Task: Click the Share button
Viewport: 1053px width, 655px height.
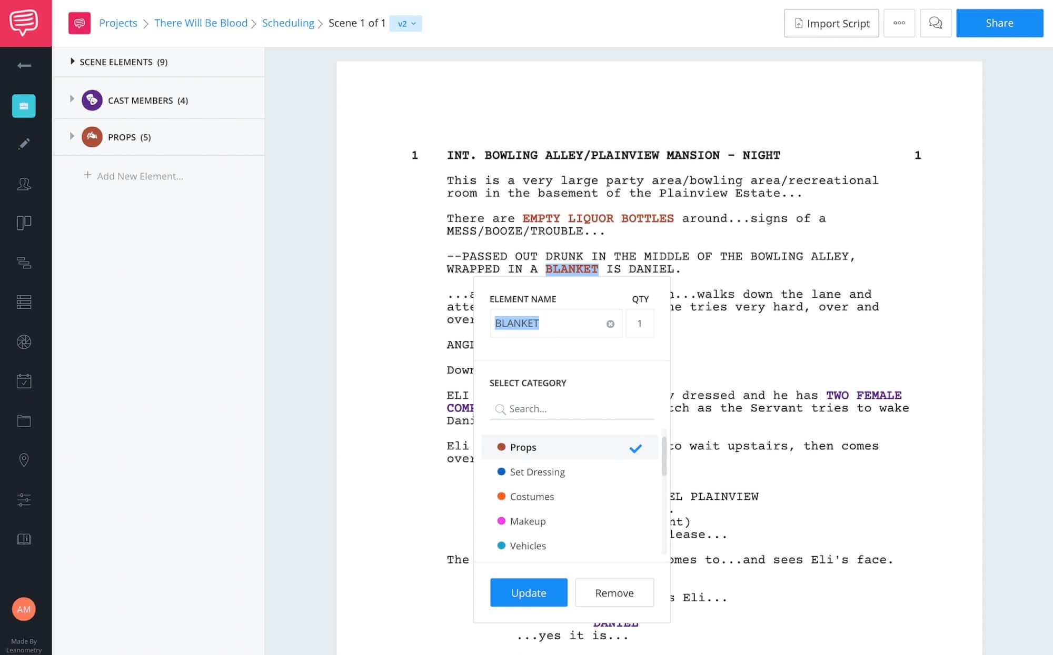Action: pos(999,23)
